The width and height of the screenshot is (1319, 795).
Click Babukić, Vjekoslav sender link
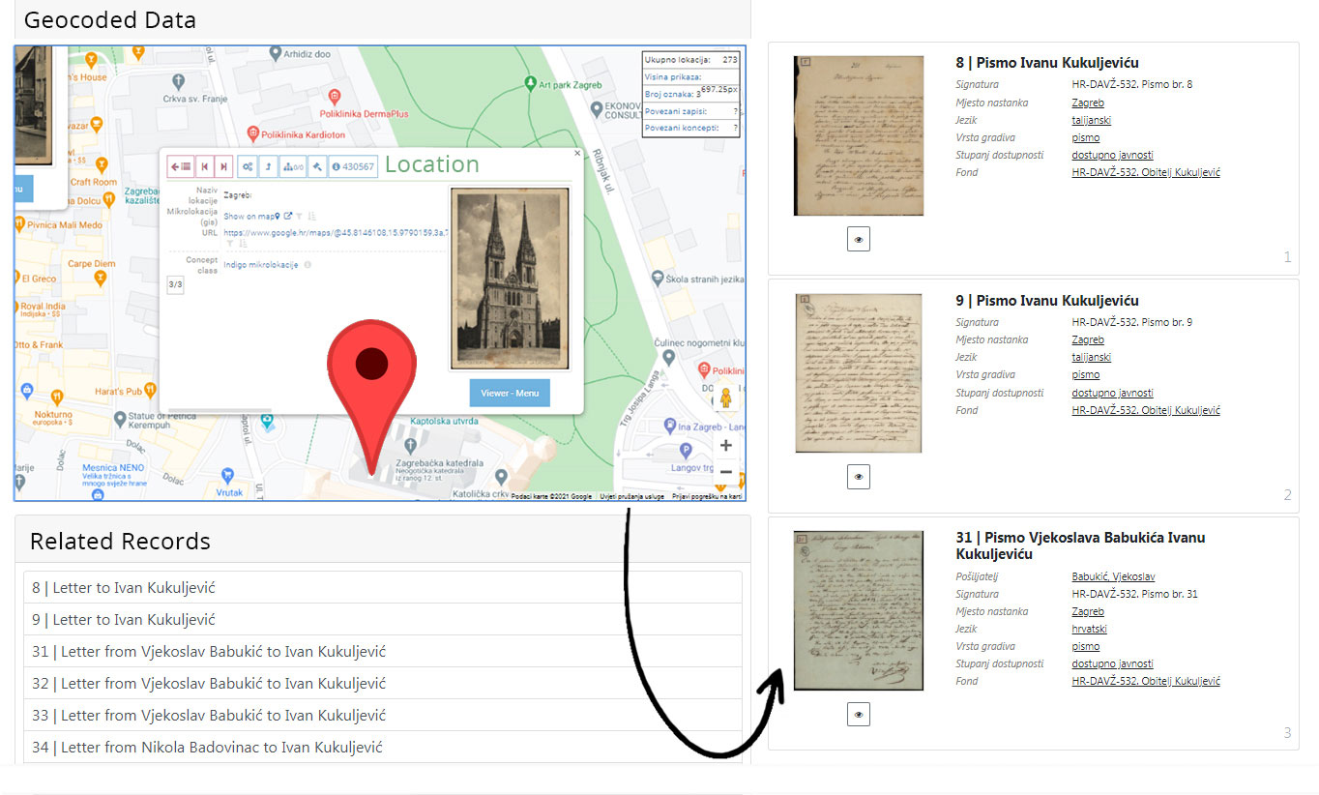click(x=1113, y=576)
